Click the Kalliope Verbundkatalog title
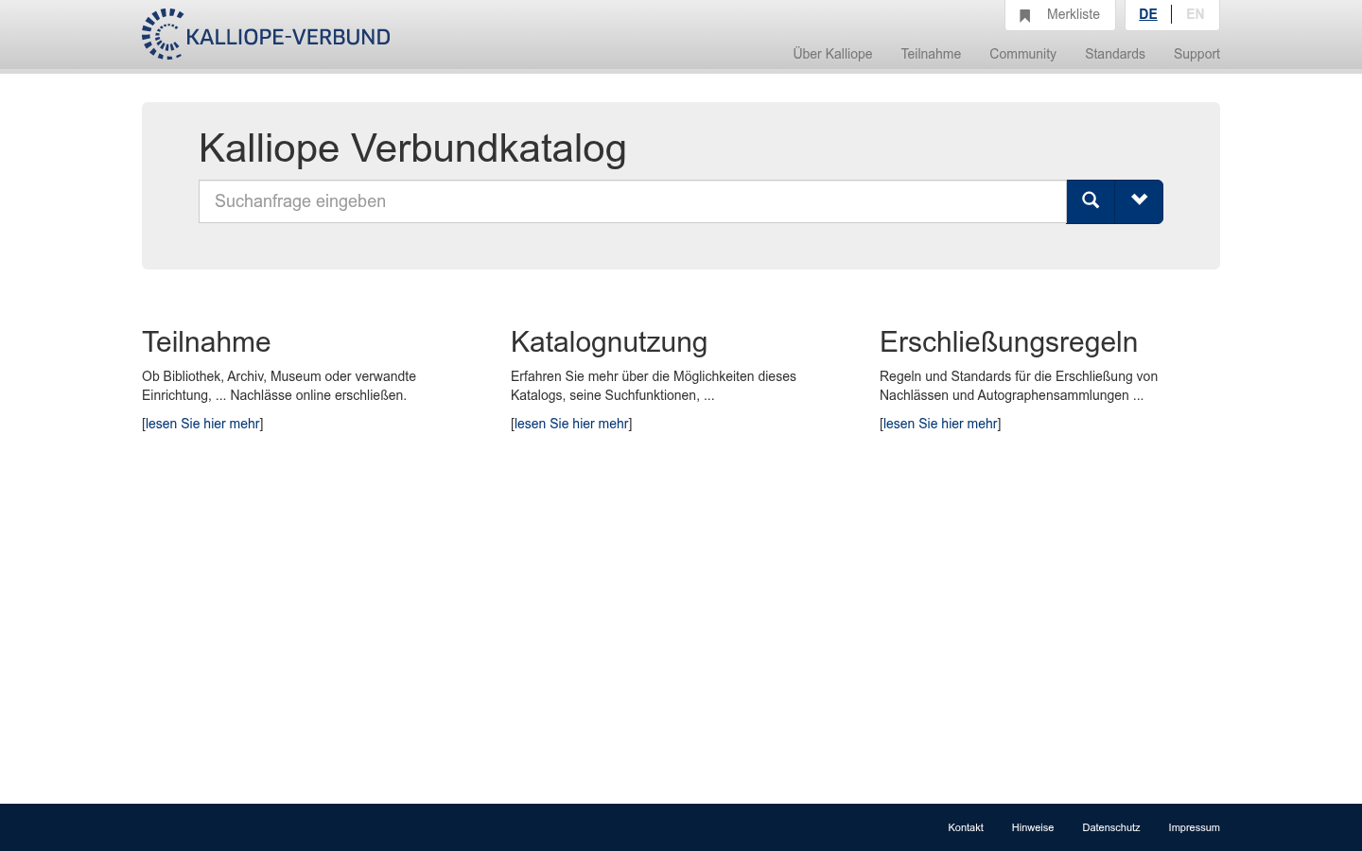The width and height of the screenshot is (1362, 851). 412,148
